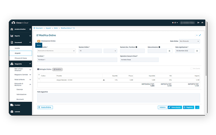Open the dropdown next to Numero Ordine
The width and height of the screenshot is (216, 135).
110,51
